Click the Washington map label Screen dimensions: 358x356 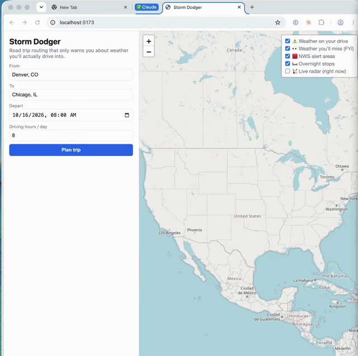(337, 209)
